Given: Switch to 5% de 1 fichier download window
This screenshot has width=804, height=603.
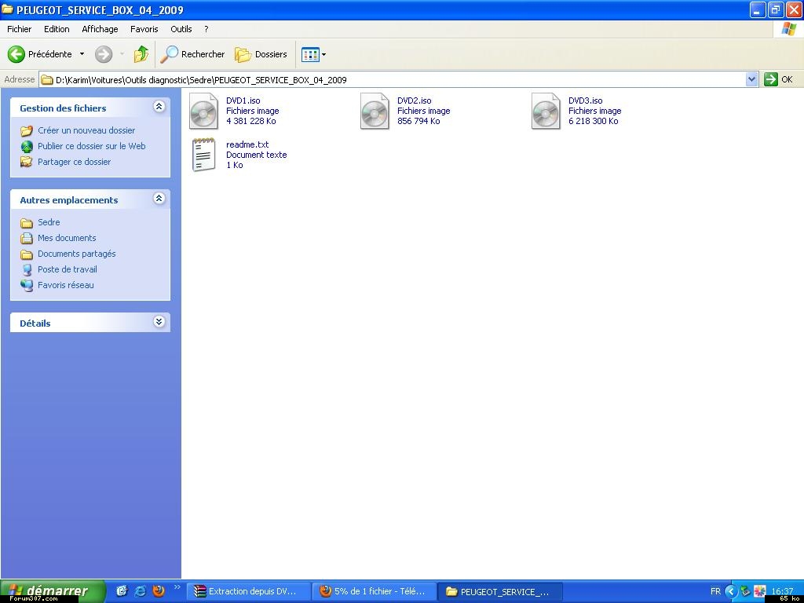Looking at the screenshot, I should coord(375,591).
